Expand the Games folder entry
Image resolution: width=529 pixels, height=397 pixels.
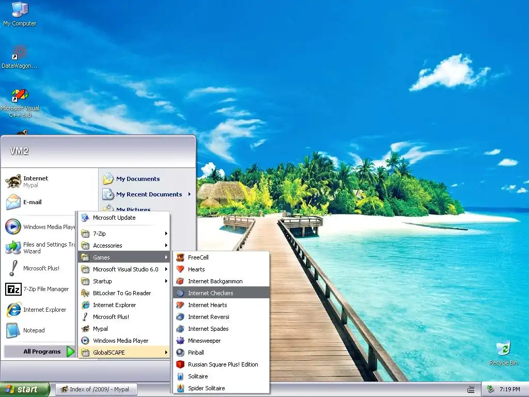[124, 257]
